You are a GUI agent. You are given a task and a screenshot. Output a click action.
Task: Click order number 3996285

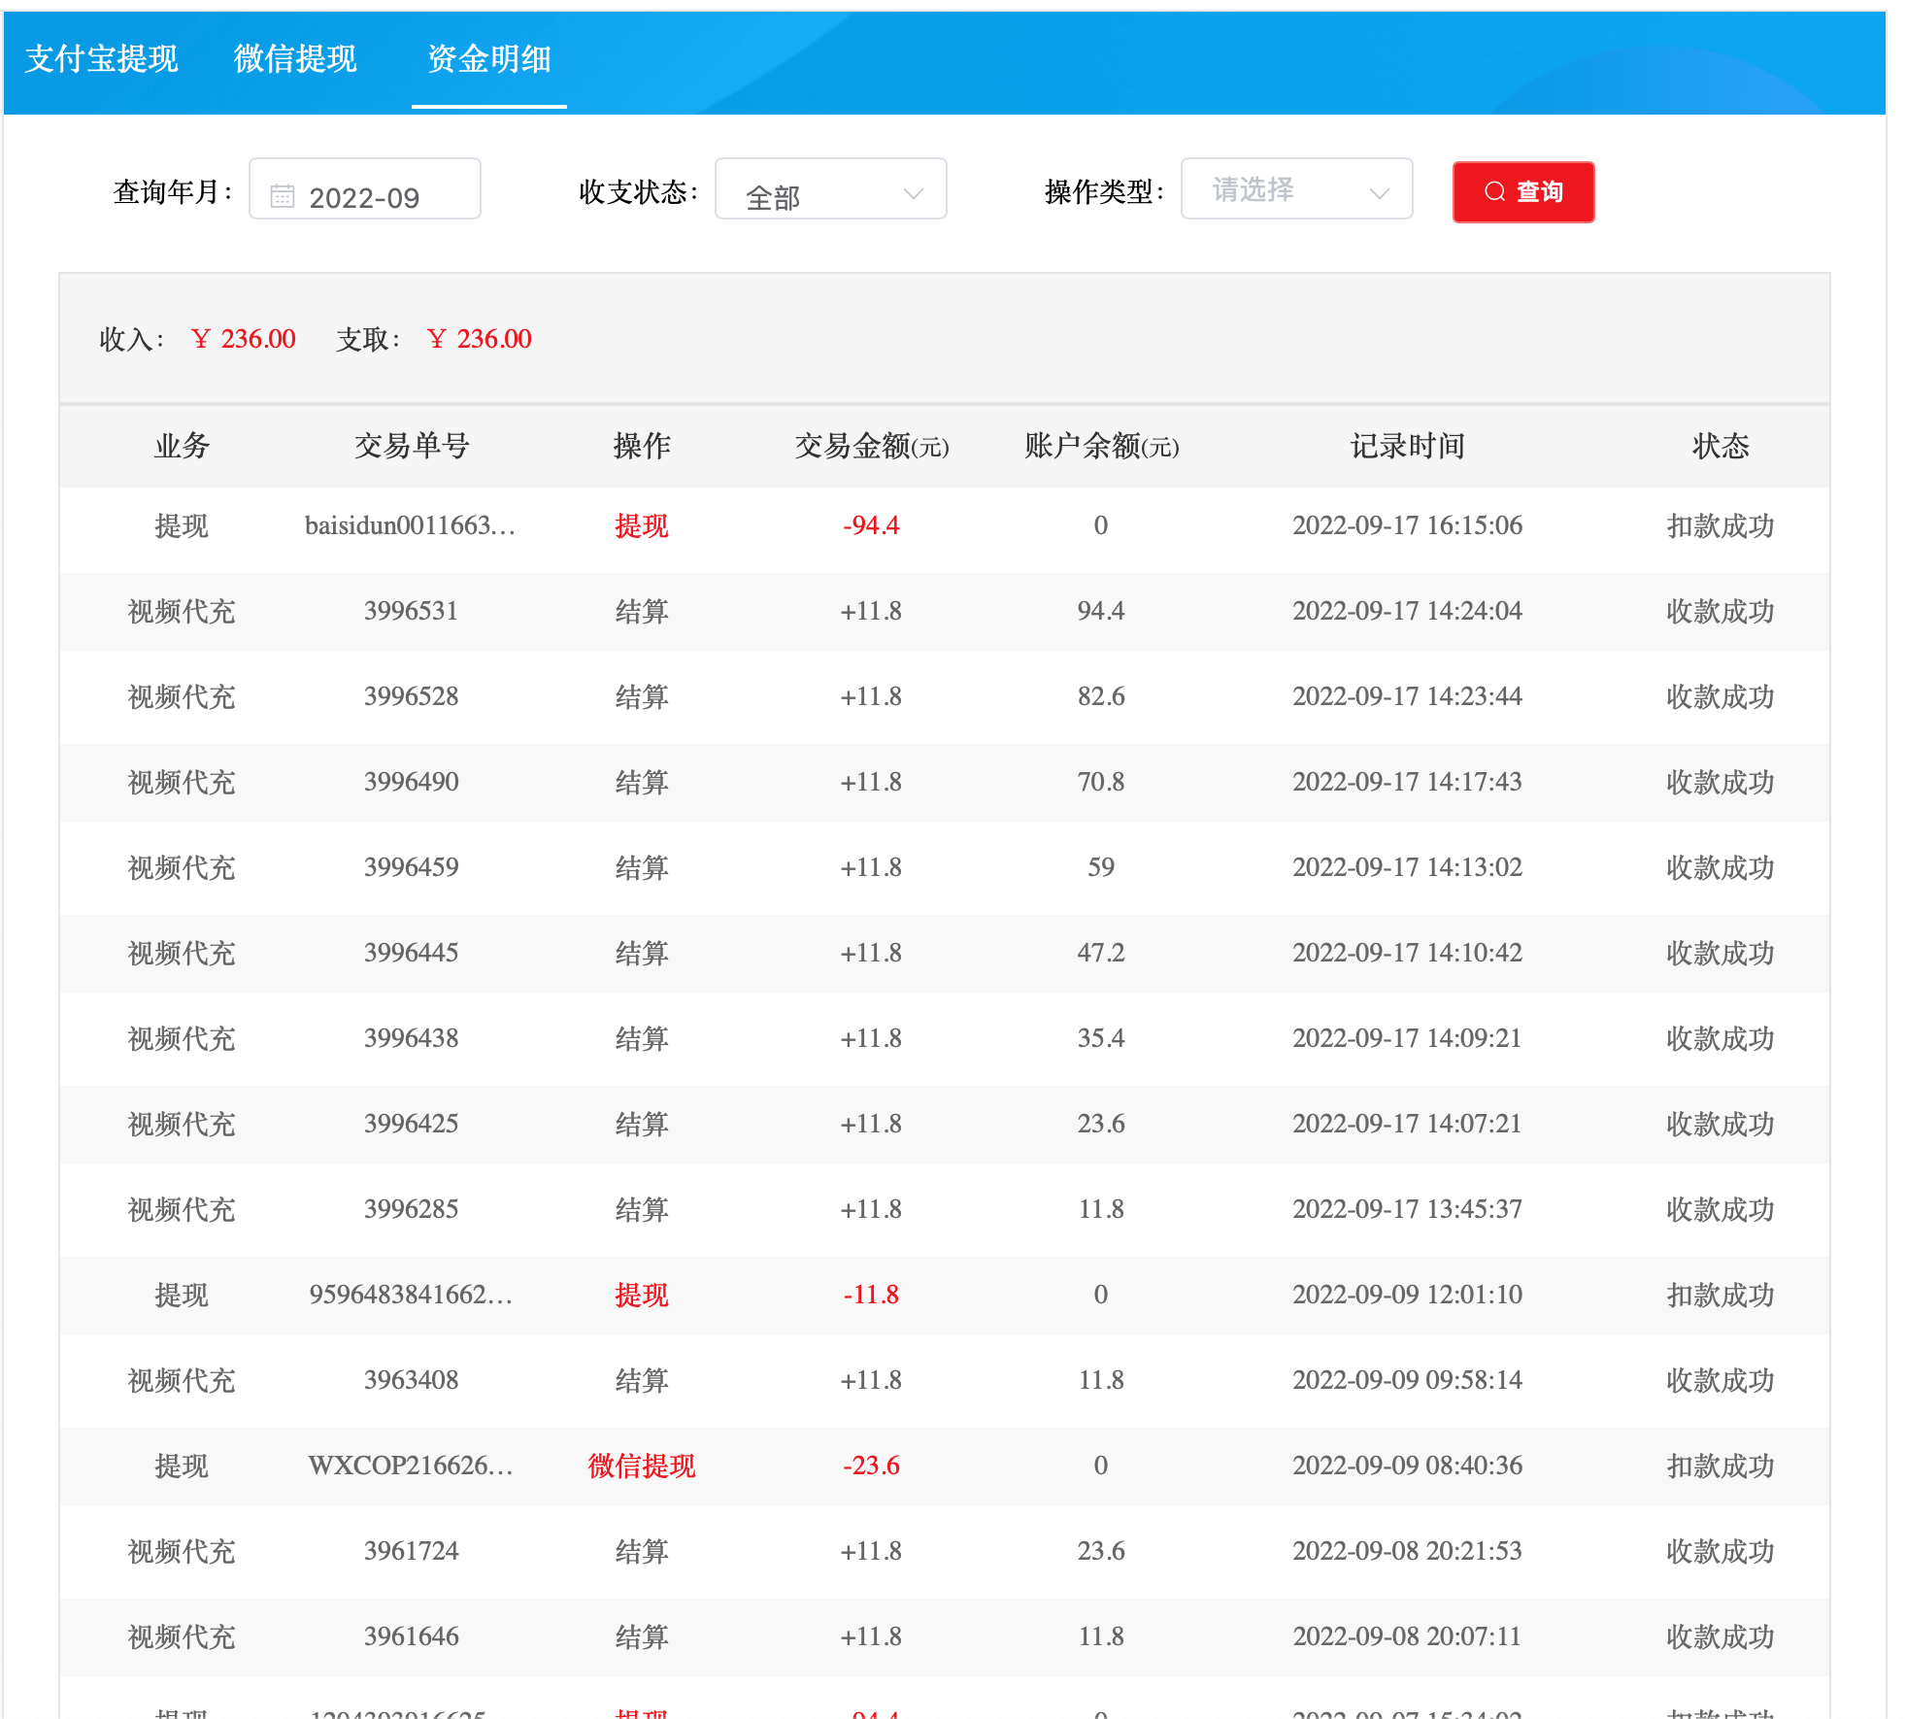(x=411, y=1209)
